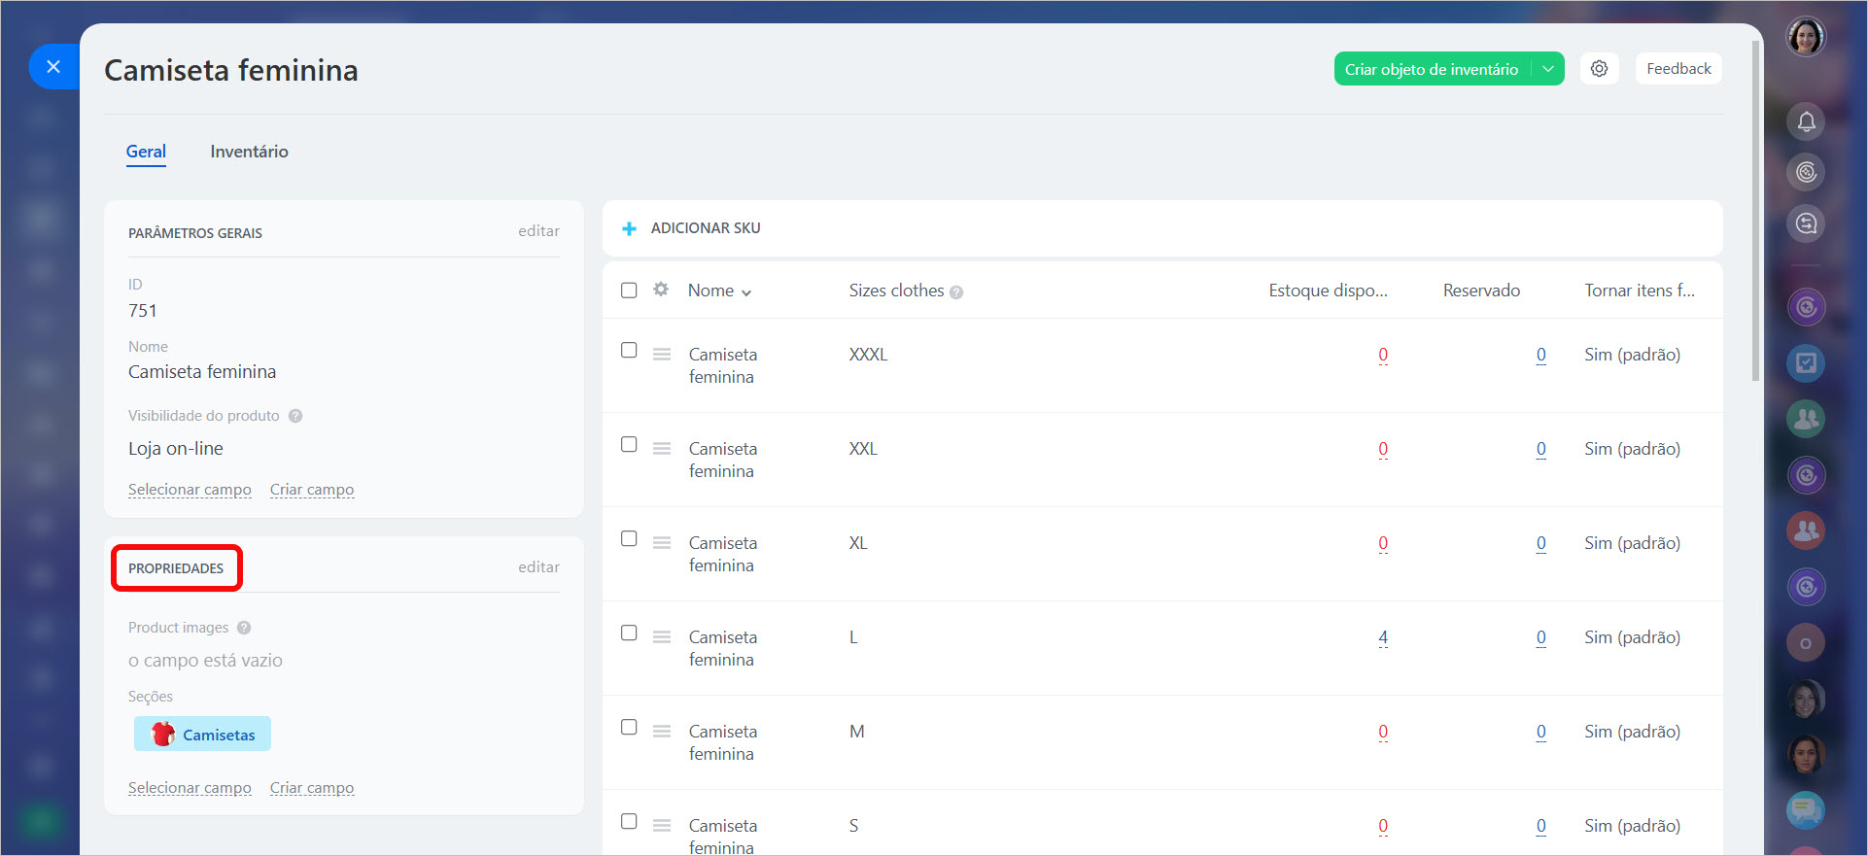Click the Feedback button
Viewport: 1868px width, 856px height.
click(x=1678, y=69)
